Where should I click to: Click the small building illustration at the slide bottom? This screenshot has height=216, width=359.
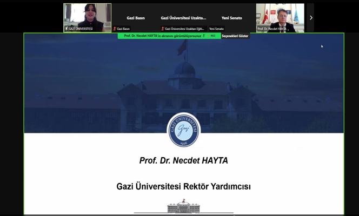coord(184,206)
